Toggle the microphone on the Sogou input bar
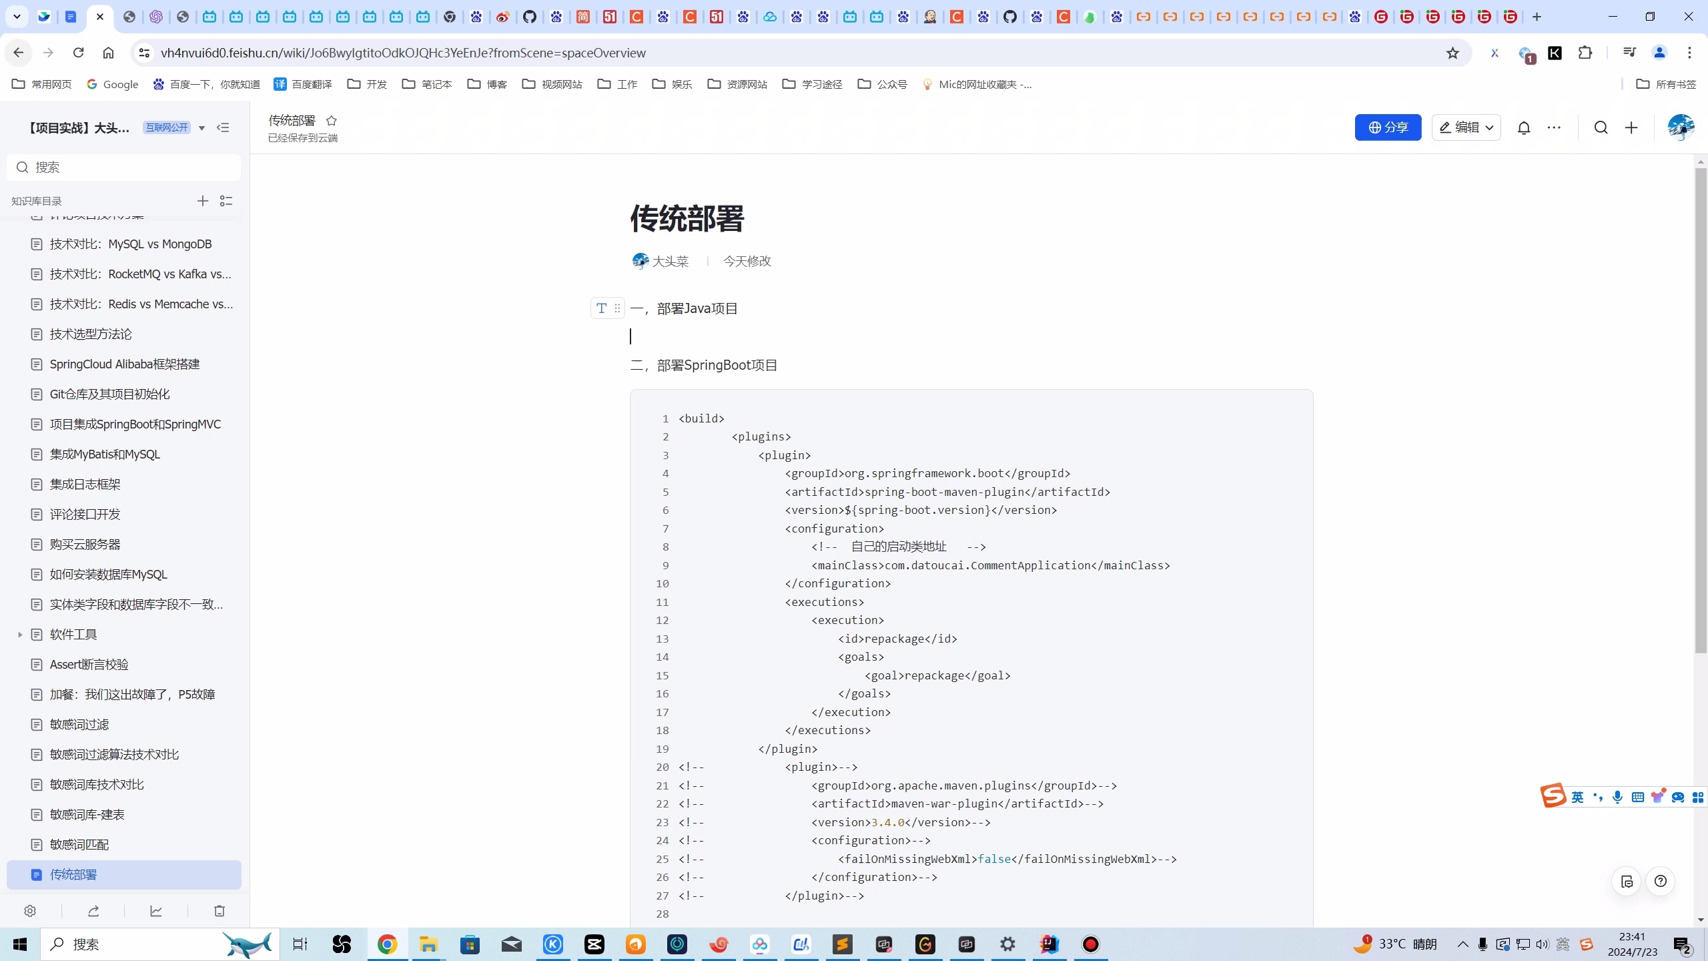 (x=1617, y=797)
